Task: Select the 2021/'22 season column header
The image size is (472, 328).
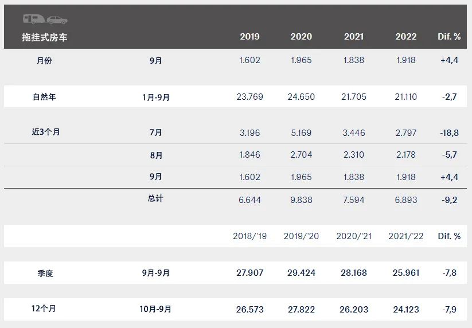Action: [406, 236]
